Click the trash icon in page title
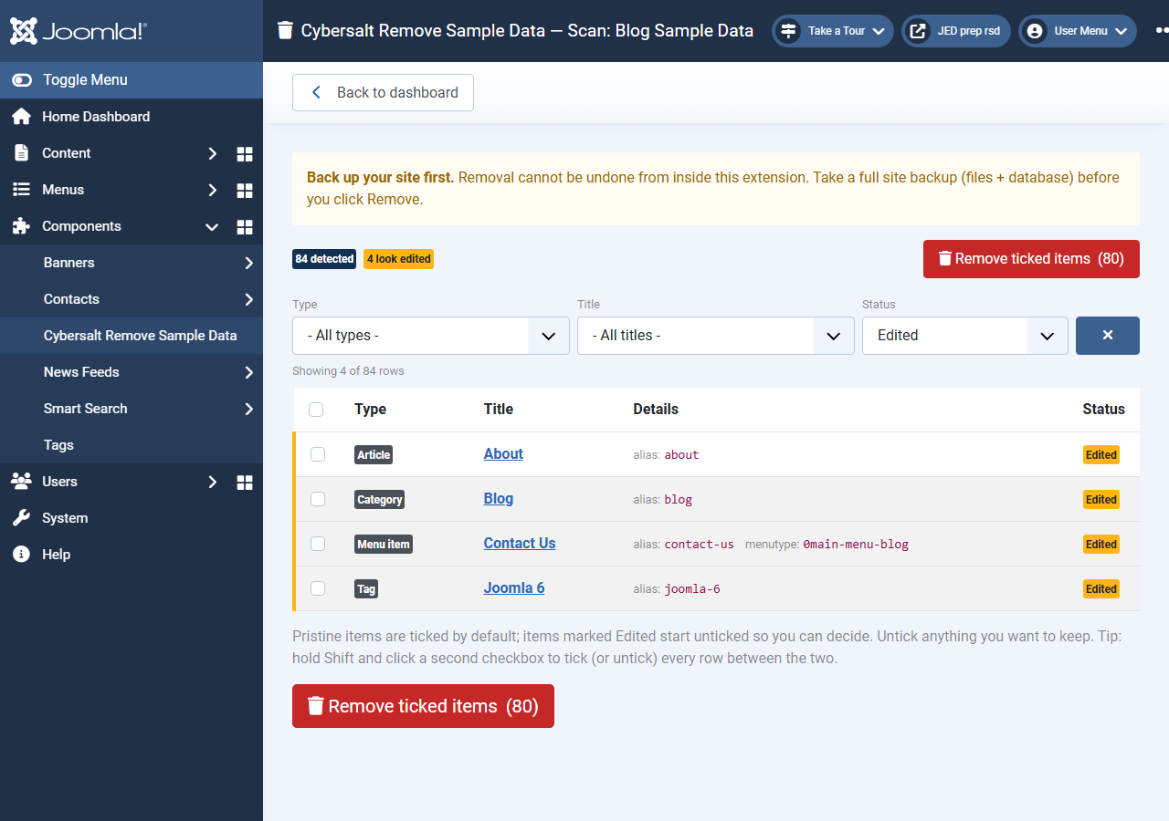 pyautogui.click(x=286, y=30)
